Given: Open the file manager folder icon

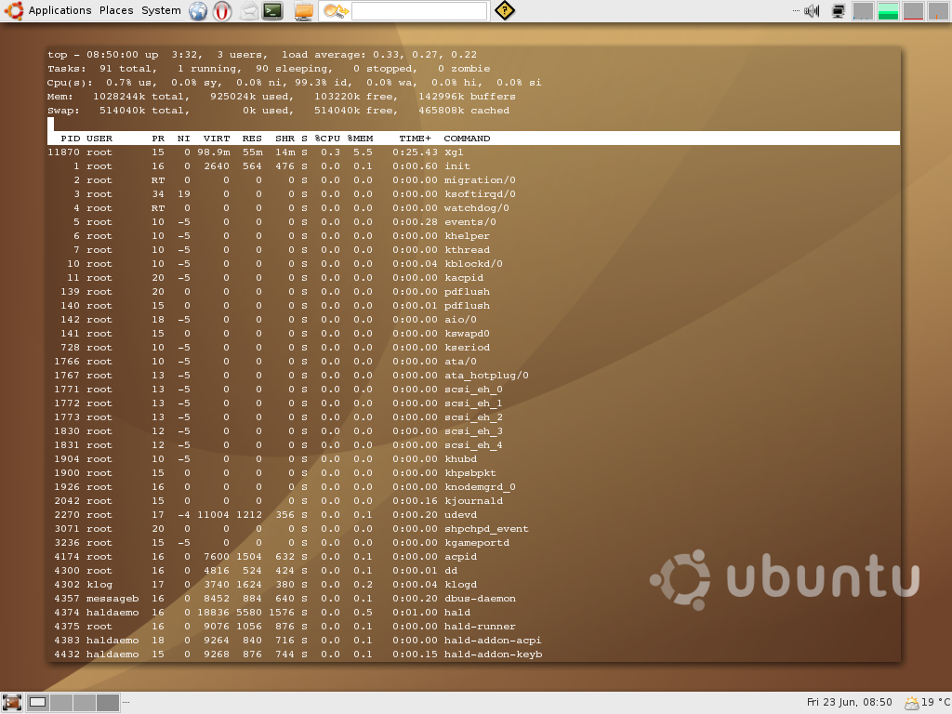Looking at the screenshot, I should point(304,10).
